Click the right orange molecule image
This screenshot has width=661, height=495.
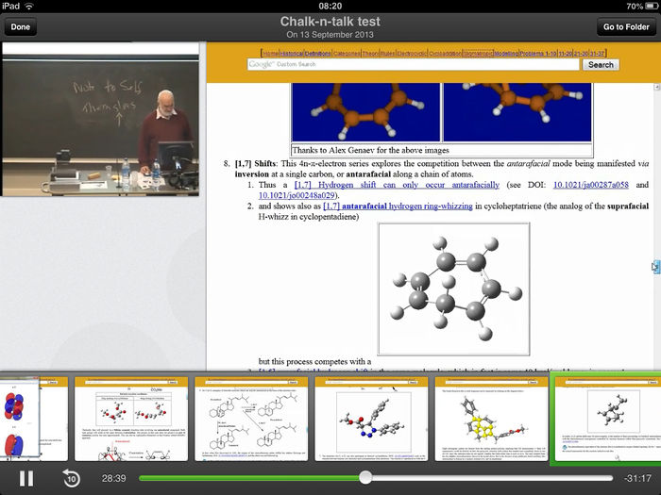[x=517, y=112]
